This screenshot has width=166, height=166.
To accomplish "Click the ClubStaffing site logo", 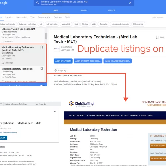I will click(x=82, y=104).
